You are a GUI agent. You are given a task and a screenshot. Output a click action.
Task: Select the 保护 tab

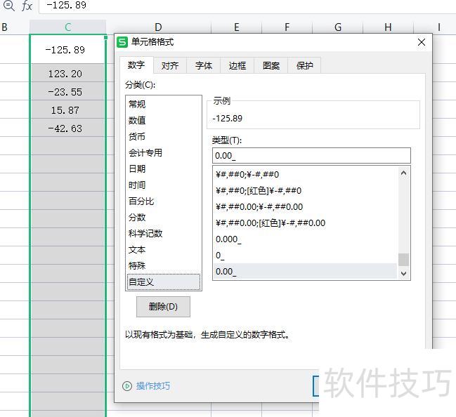tap(305, 65)
